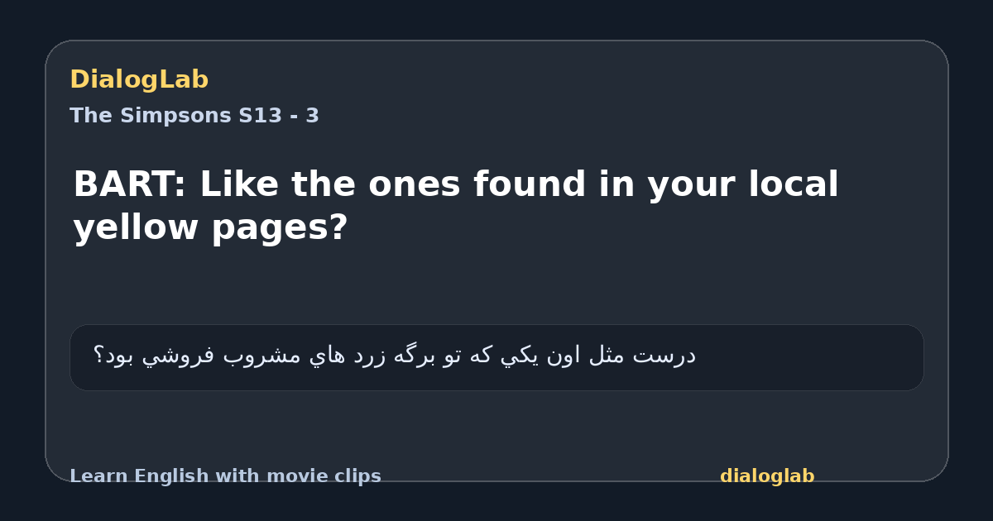Click the word "yellow" in the subtitle
Image resolution: width=993 pixels, height=521 pixels.
pyautogui.click(x=136, y=227)
